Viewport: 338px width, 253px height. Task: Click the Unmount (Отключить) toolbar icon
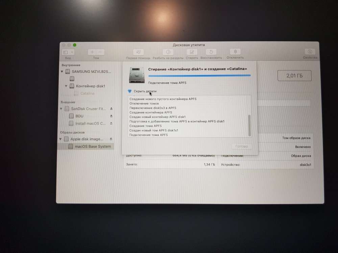coord(235,52)
